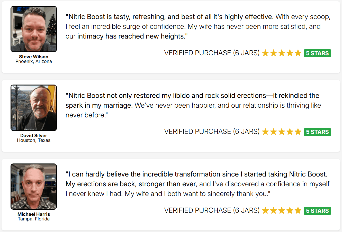
Task: Click the Houston, Texas location text
Action: click(x=34, y=140)
